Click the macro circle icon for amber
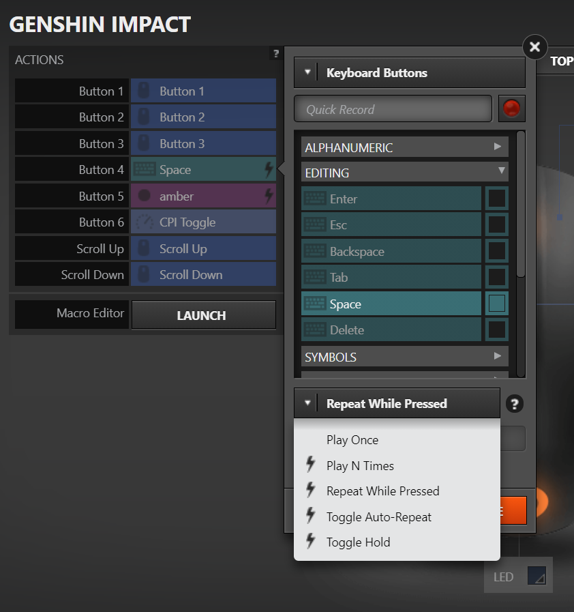The height and width of the screenshot is (612, 574). click(x=145, y=195)
